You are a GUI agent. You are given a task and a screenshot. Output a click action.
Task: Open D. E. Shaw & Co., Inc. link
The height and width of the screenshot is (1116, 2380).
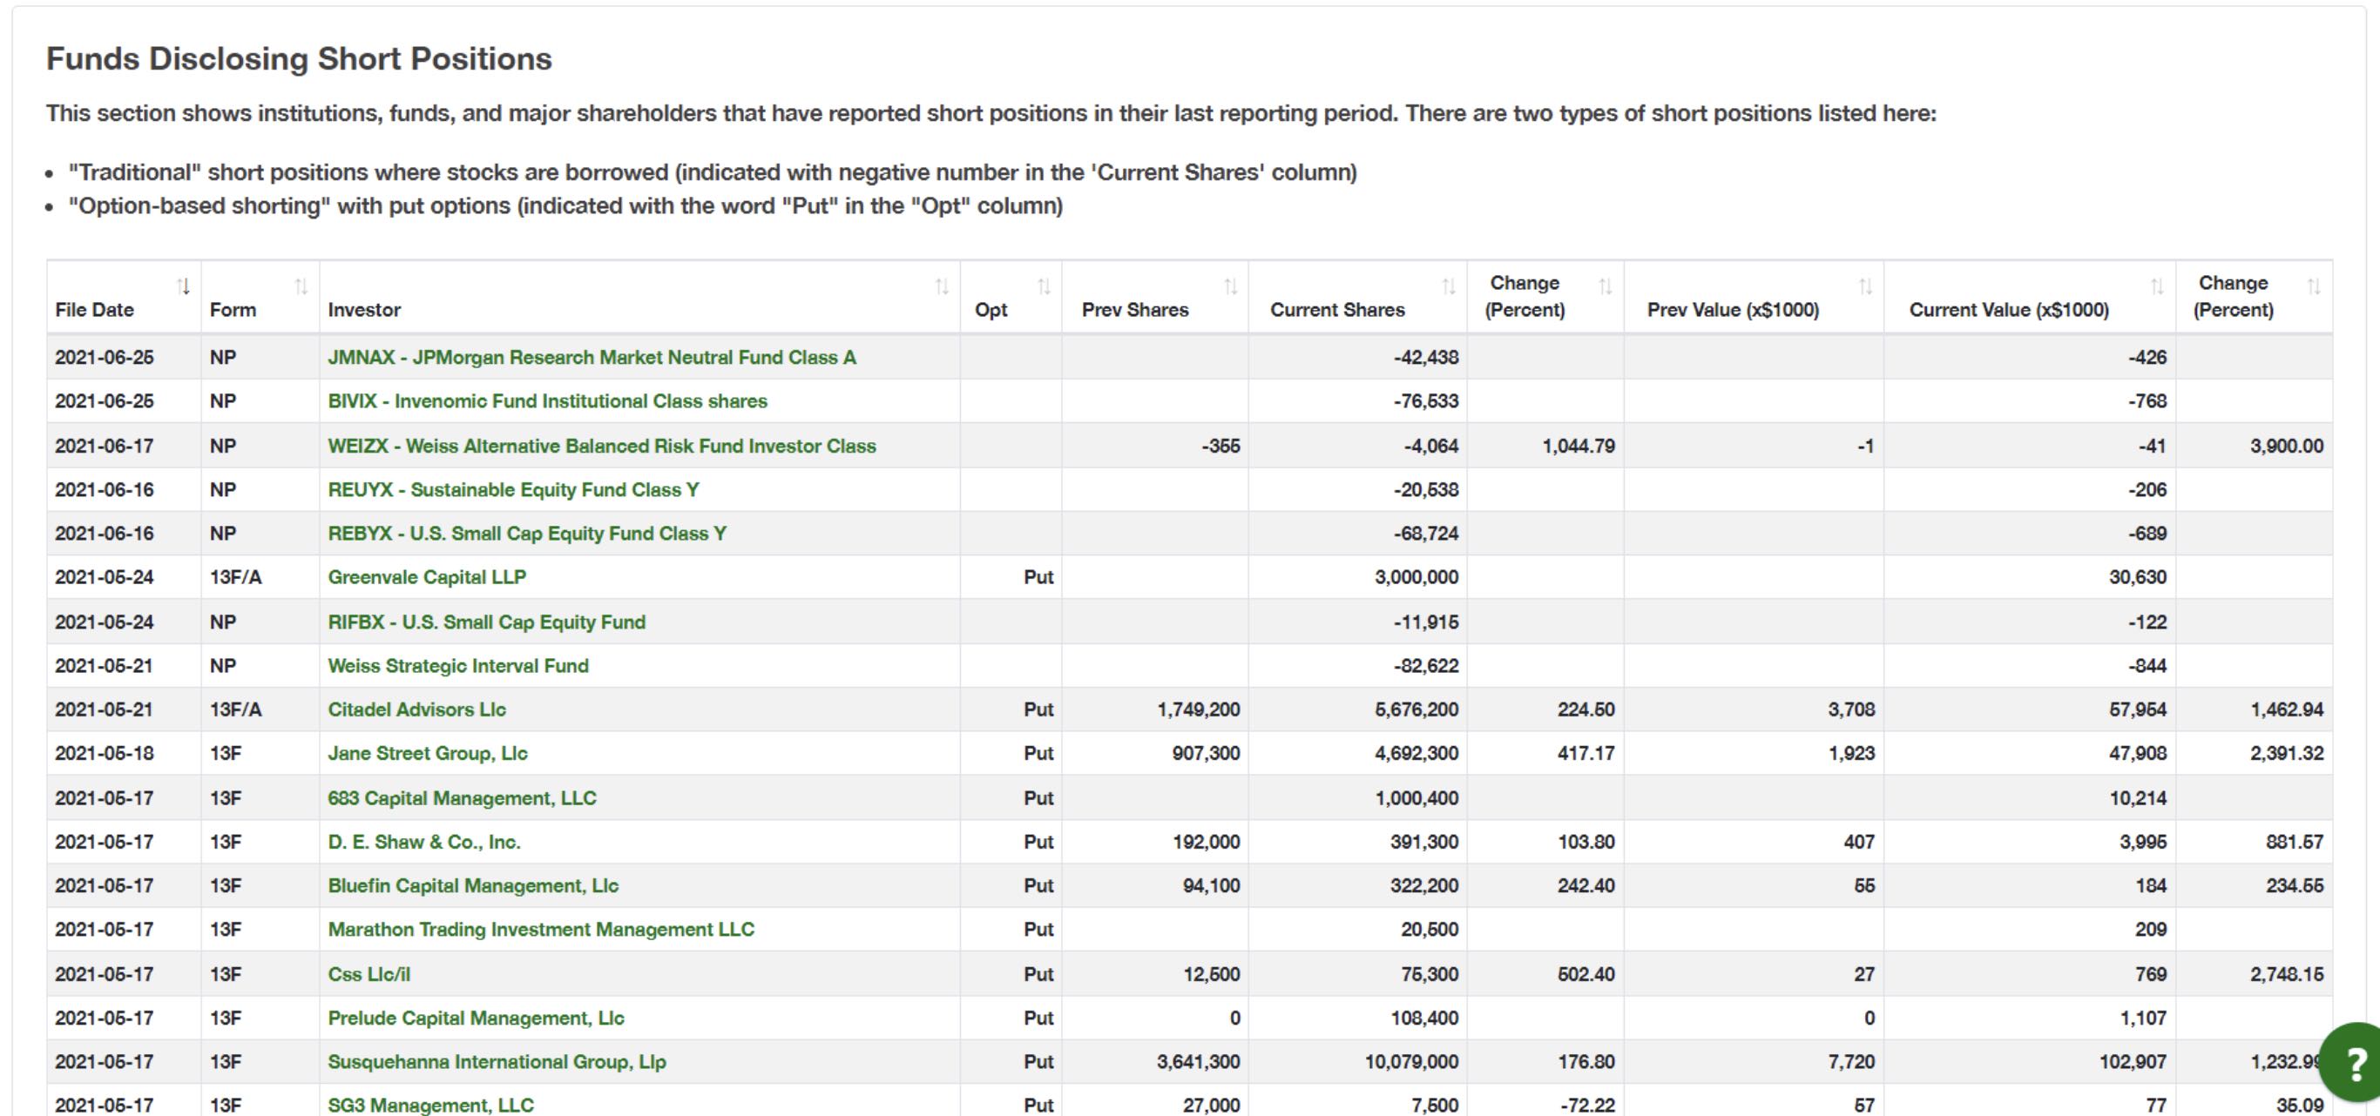pos(424,842)
